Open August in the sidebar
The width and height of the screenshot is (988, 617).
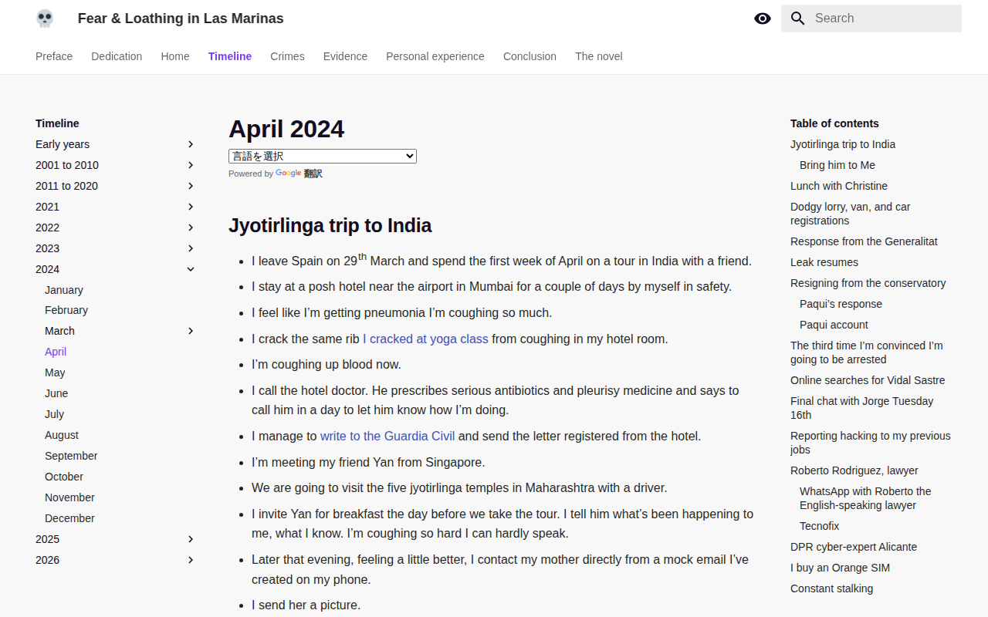point(62,435)
